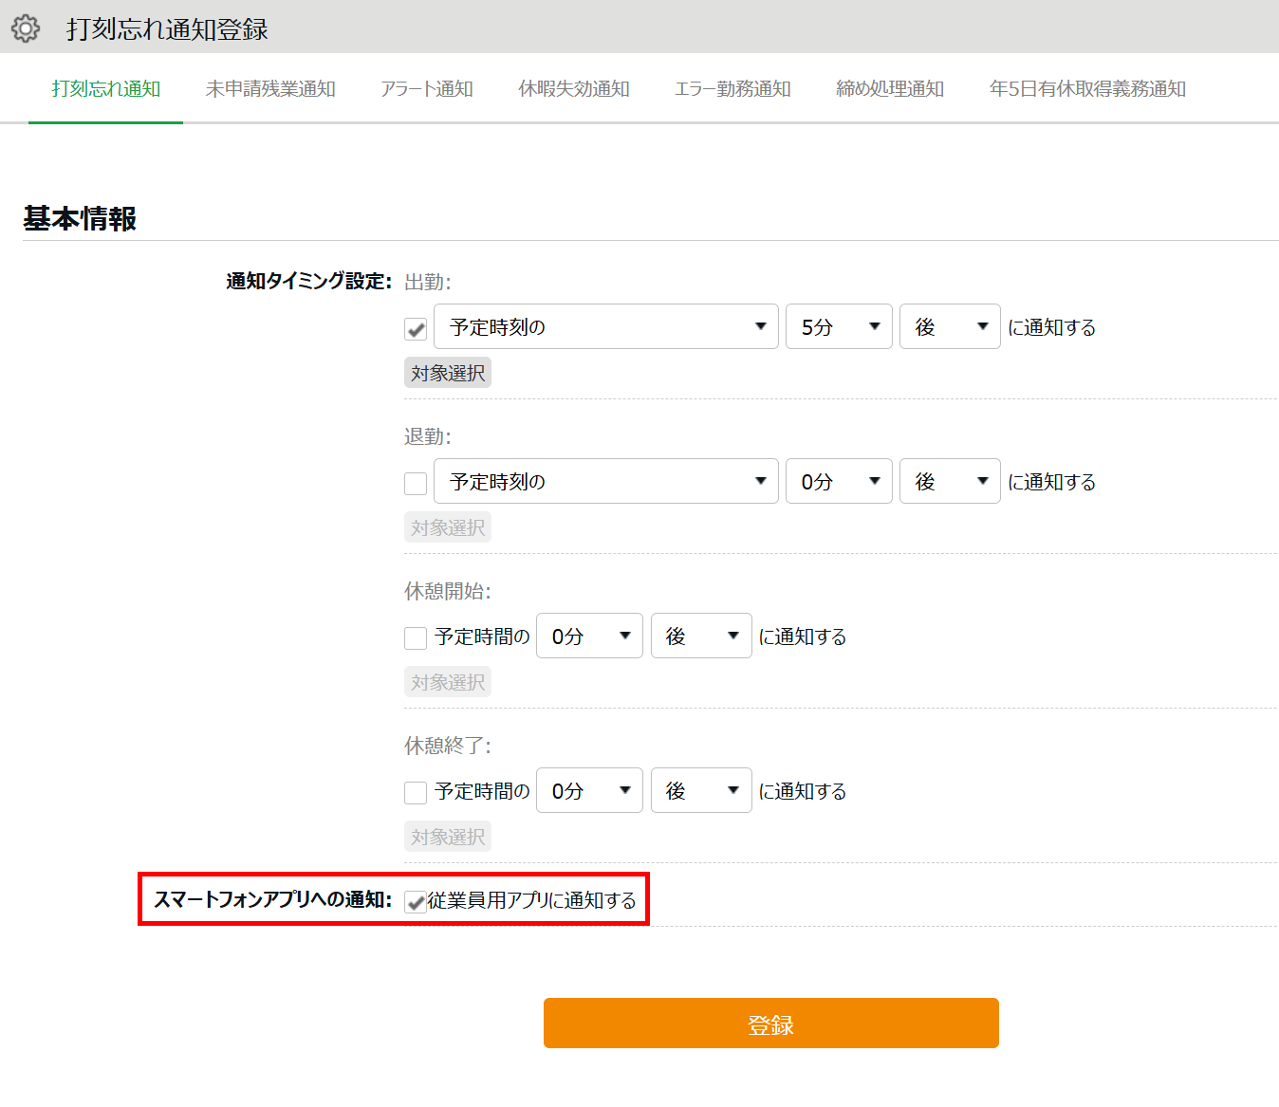The width and height of the screenshot is (1279, 1107).
Task: Click the 休憩終了: section label
Action: [448, 746]
